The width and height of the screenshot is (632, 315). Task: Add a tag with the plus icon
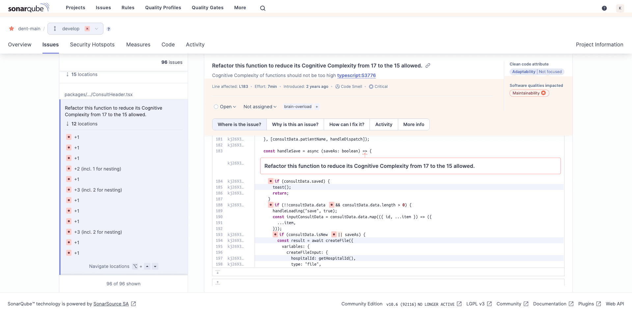[x=316, y=107]
